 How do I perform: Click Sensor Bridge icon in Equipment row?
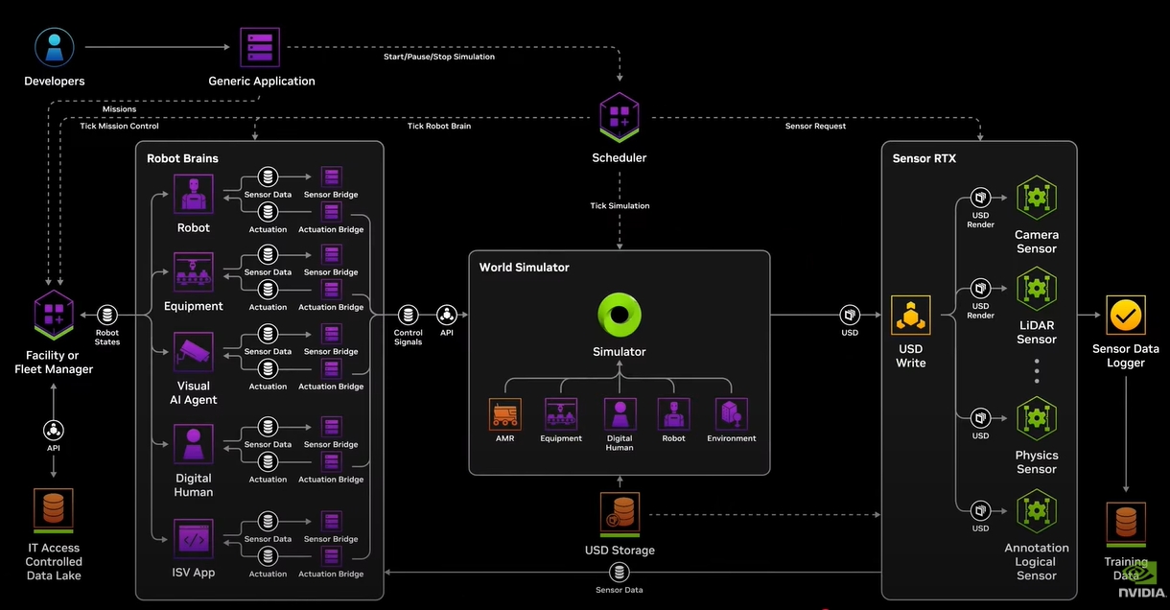[x=331, y=254]
